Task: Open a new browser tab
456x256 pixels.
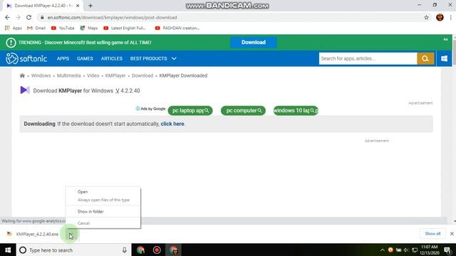Action: (x=90, y=6)
